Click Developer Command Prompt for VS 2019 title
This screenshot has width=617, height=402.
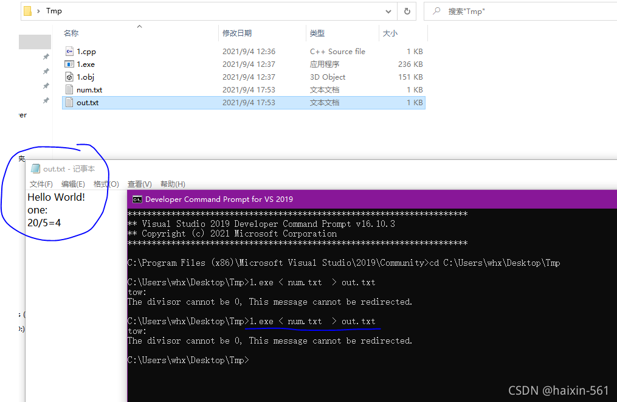(x=219, y=199)
